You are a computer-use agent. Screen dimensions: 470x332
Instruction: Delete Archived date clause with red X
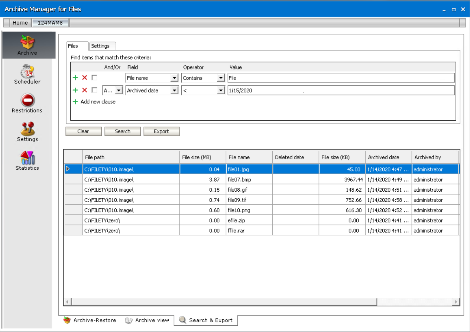[85, 90]
